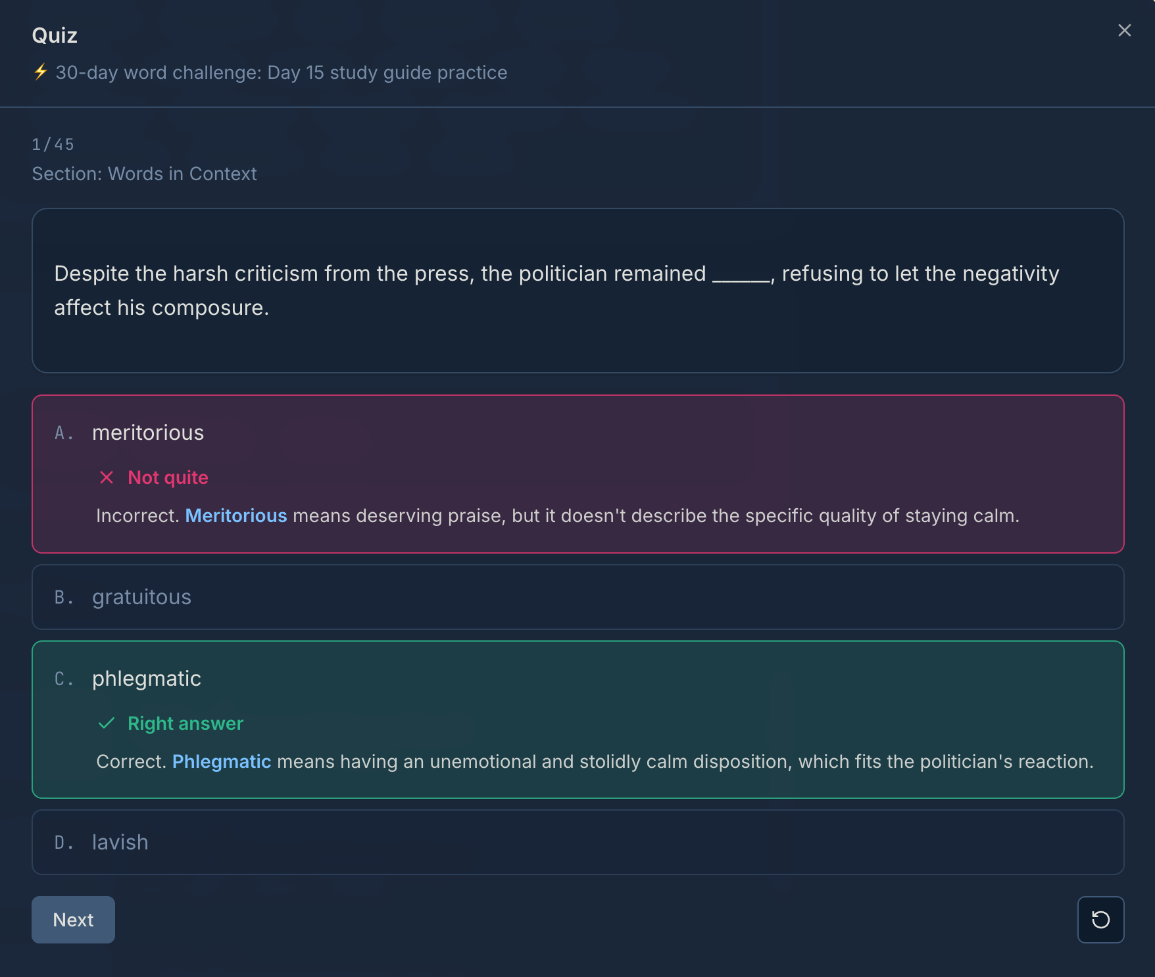
Task: Pick answer C, phlegmatic
Action: point(147,679)
